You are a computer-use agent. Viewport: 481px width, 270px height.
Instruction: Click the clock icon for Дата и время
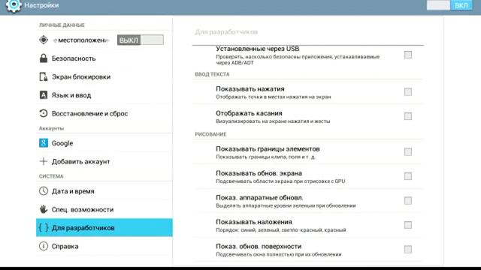[44, 191]
